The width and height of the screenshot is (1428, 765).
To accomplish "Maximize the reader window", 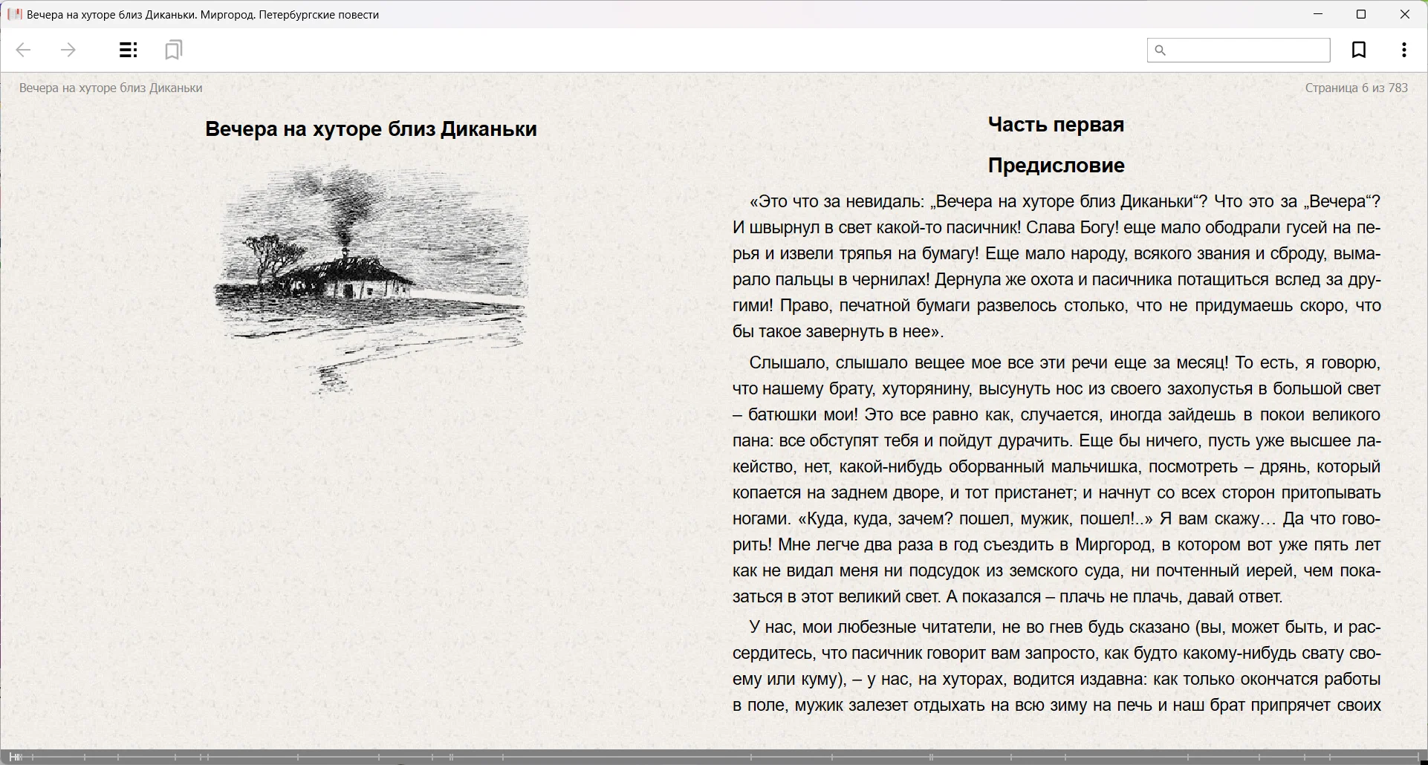I will click(1361, 14).
